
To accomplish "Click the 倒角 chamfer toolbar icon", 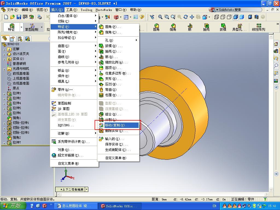I will click(x=173, y=27).
